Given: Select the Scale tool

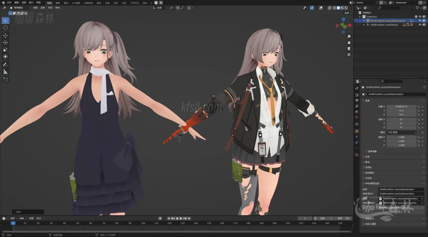Looking at the screenshot, I should 5,49.
